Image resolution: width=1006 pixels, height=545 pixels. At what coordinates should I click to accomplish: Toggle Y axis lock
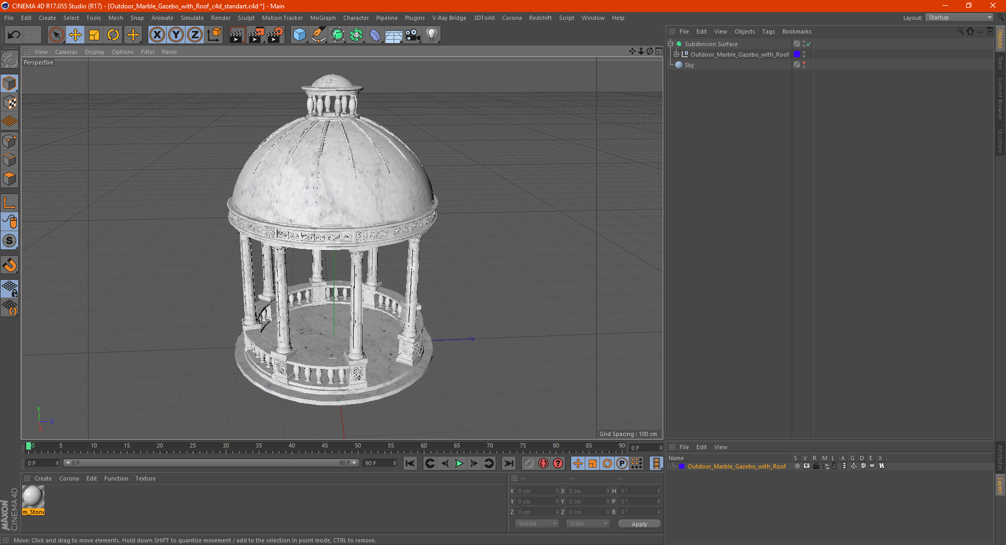(176, 35)
